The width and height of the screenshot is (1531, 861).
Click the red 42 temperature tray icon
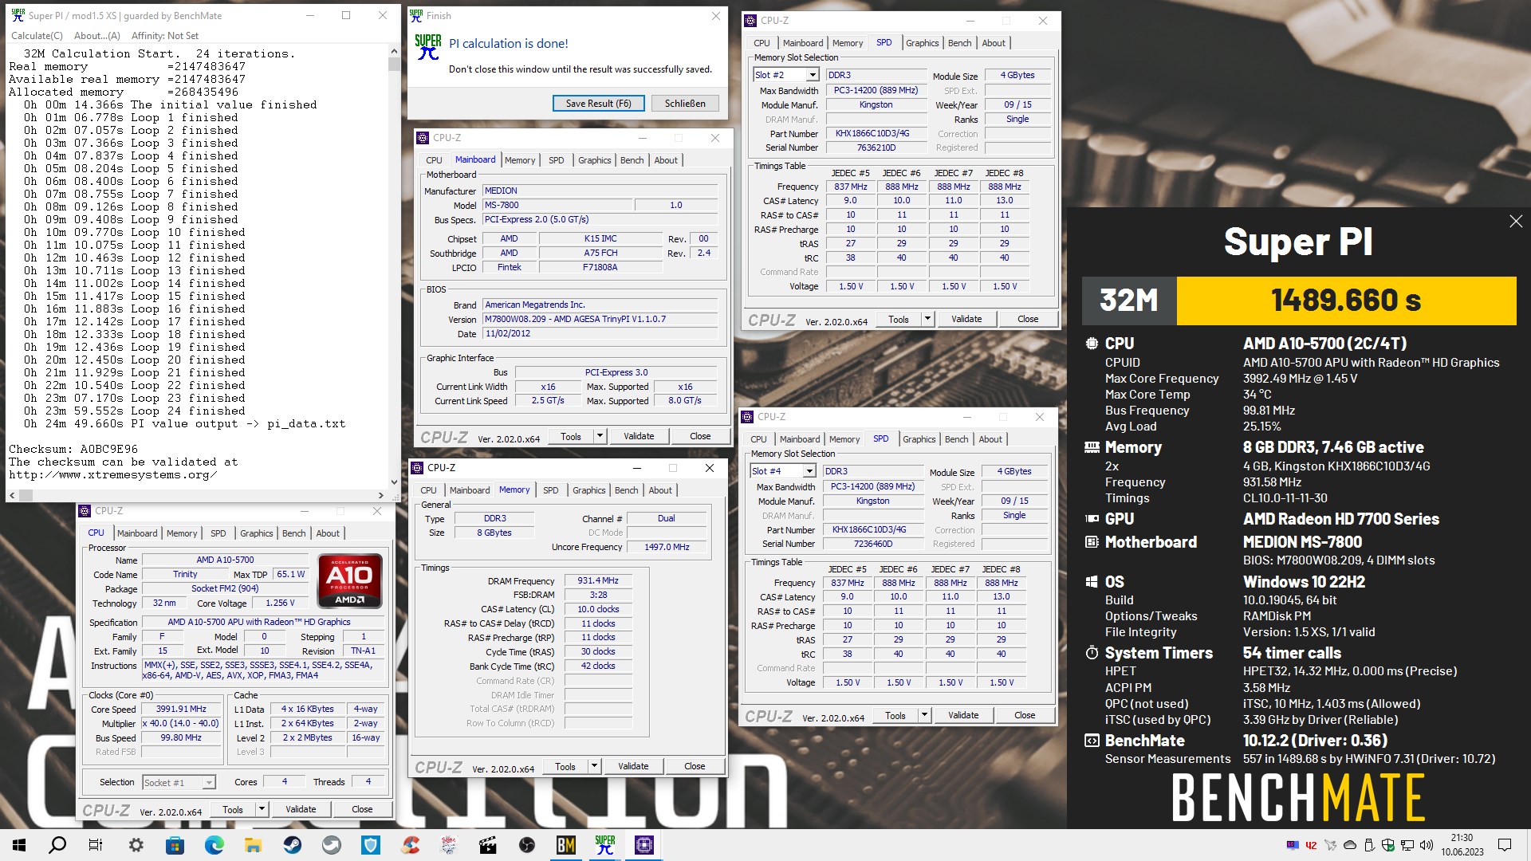click(1311, 845)
